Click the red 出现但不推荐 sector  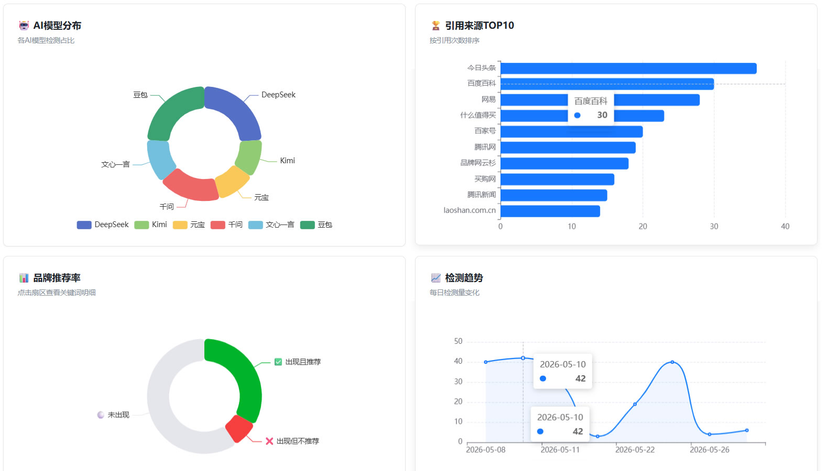click(239, 429)
